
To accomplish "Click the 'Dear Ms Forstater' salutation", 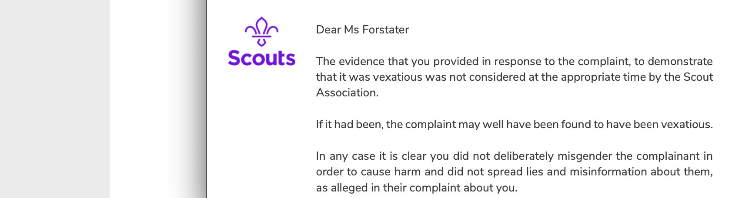I will pos(362,30).
